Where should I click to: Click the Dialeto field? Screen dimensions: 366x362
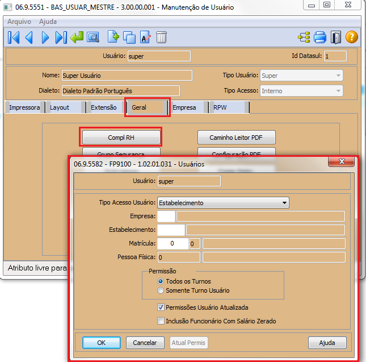121,91
